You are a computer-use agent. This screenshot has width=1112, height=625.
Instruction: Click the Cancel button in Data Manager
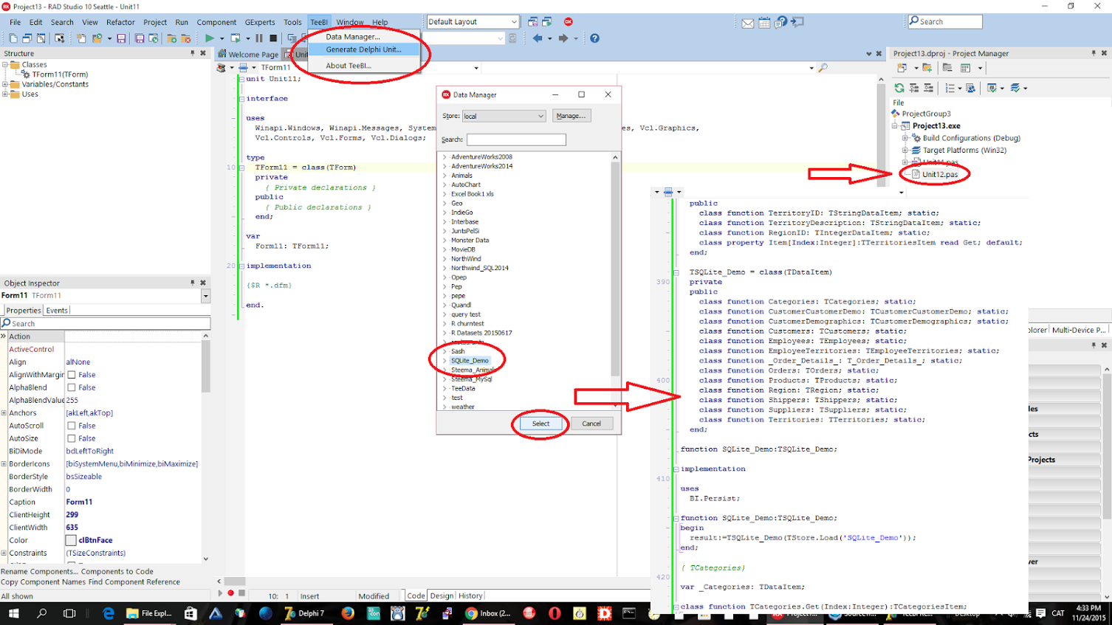591,424
